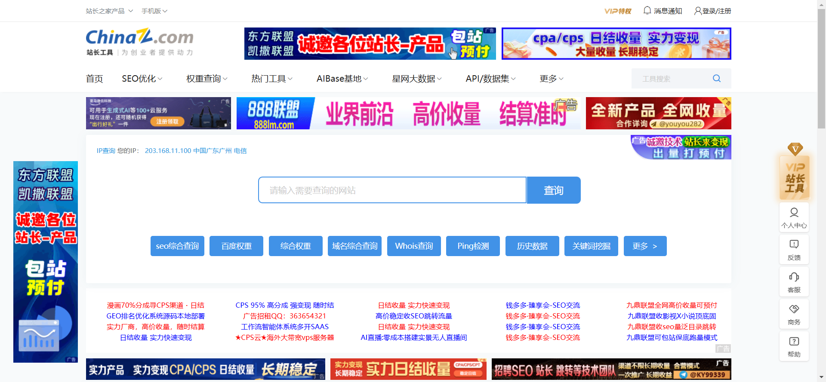Image resolution: width=826 pixels, height=382 pixels.
Task: Click the search magnifier icon in tool search
Action: pyautogui.click(x=717, y=78)
